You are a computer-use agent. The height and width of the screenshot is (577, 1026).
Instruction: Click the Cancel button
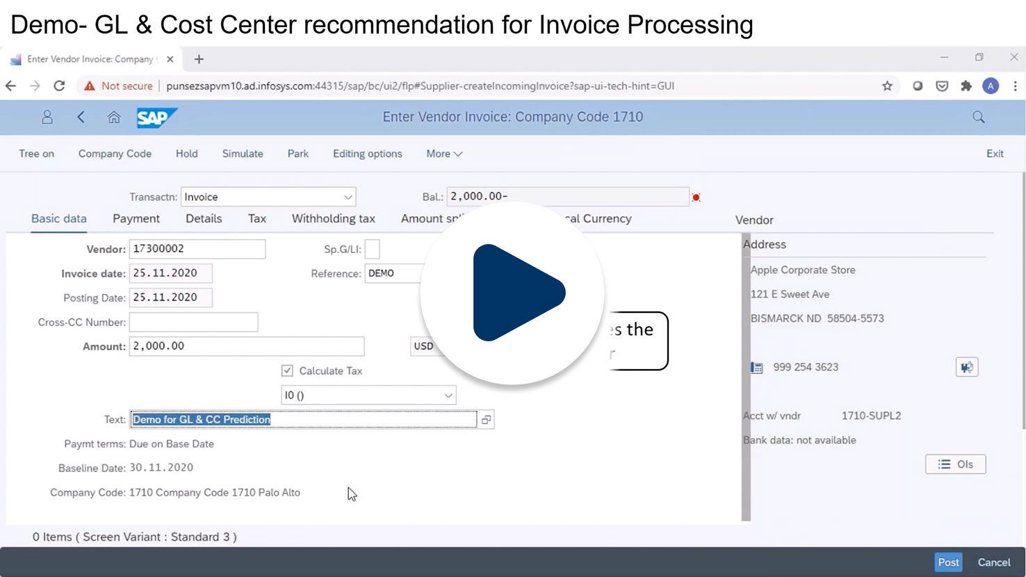pos(994,562)
